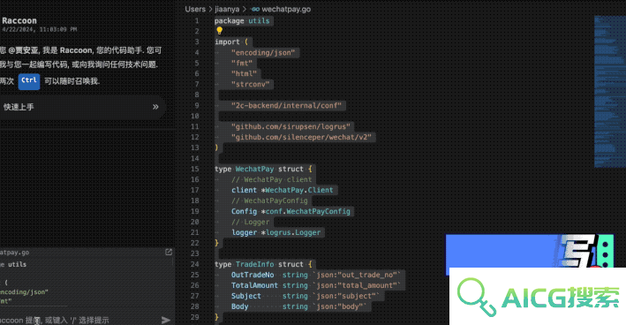Click the blue Ctrl key badge
626x325 pixels.
coord(29,80)
